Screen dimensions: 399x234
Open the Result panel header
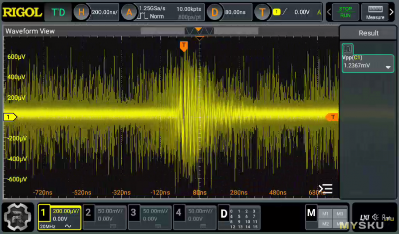[x=369, y=33]
